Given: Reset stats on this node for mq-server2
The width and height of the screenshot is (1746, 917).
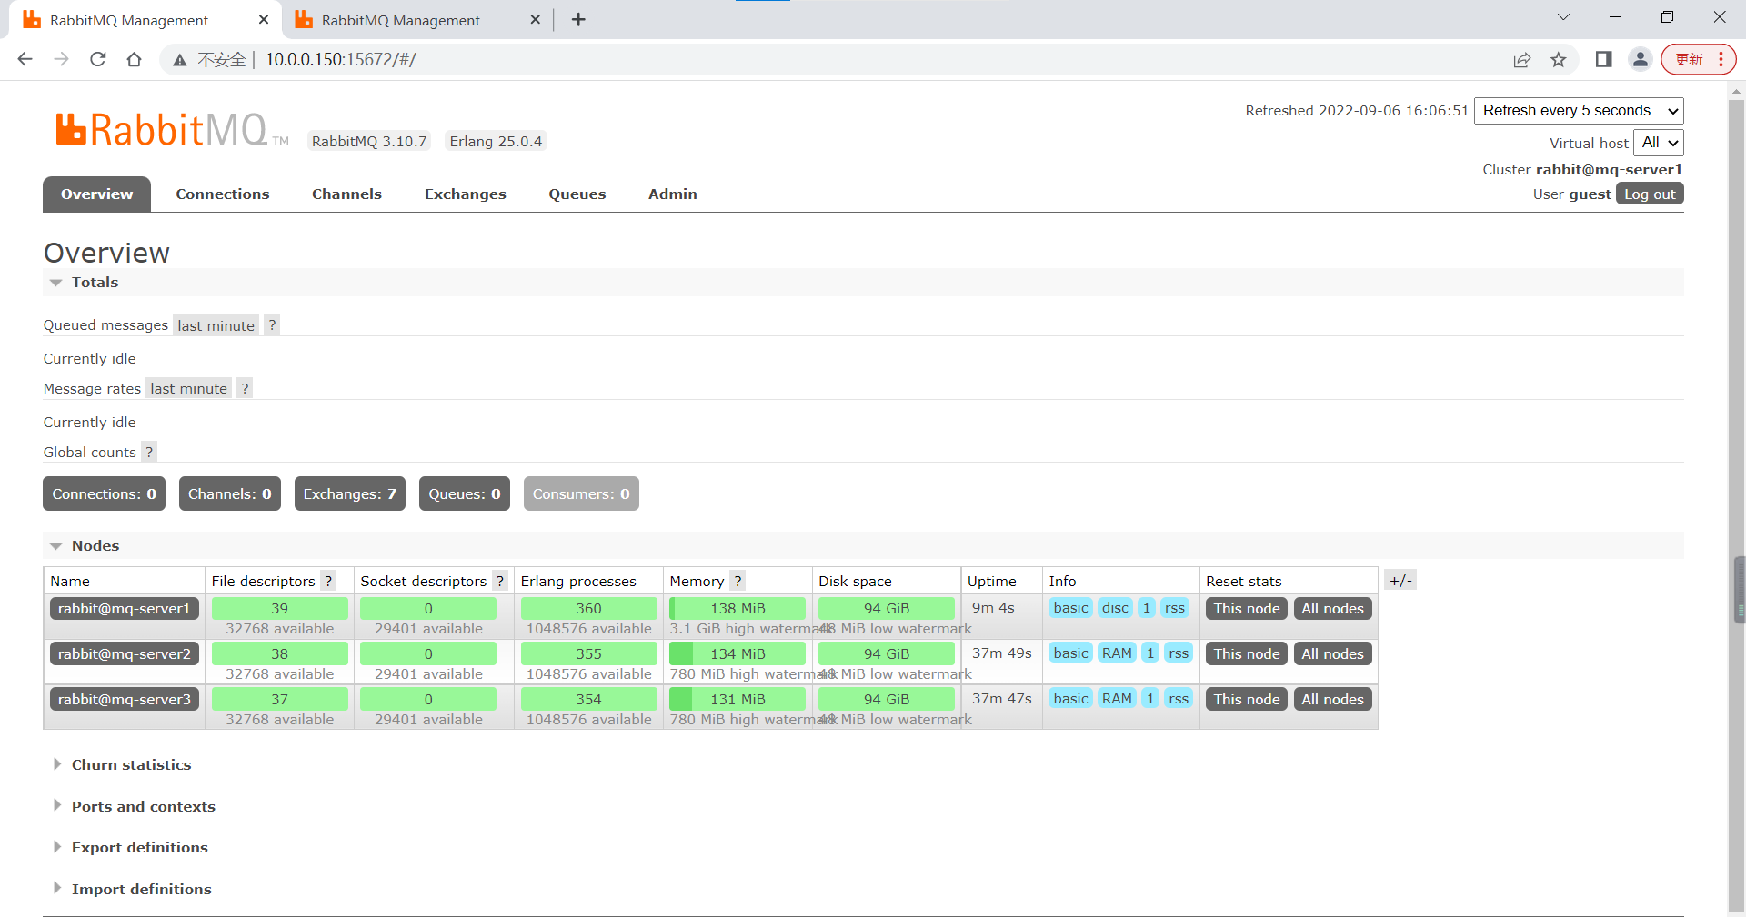Looking at the screenshot, I should (1247, 653).
